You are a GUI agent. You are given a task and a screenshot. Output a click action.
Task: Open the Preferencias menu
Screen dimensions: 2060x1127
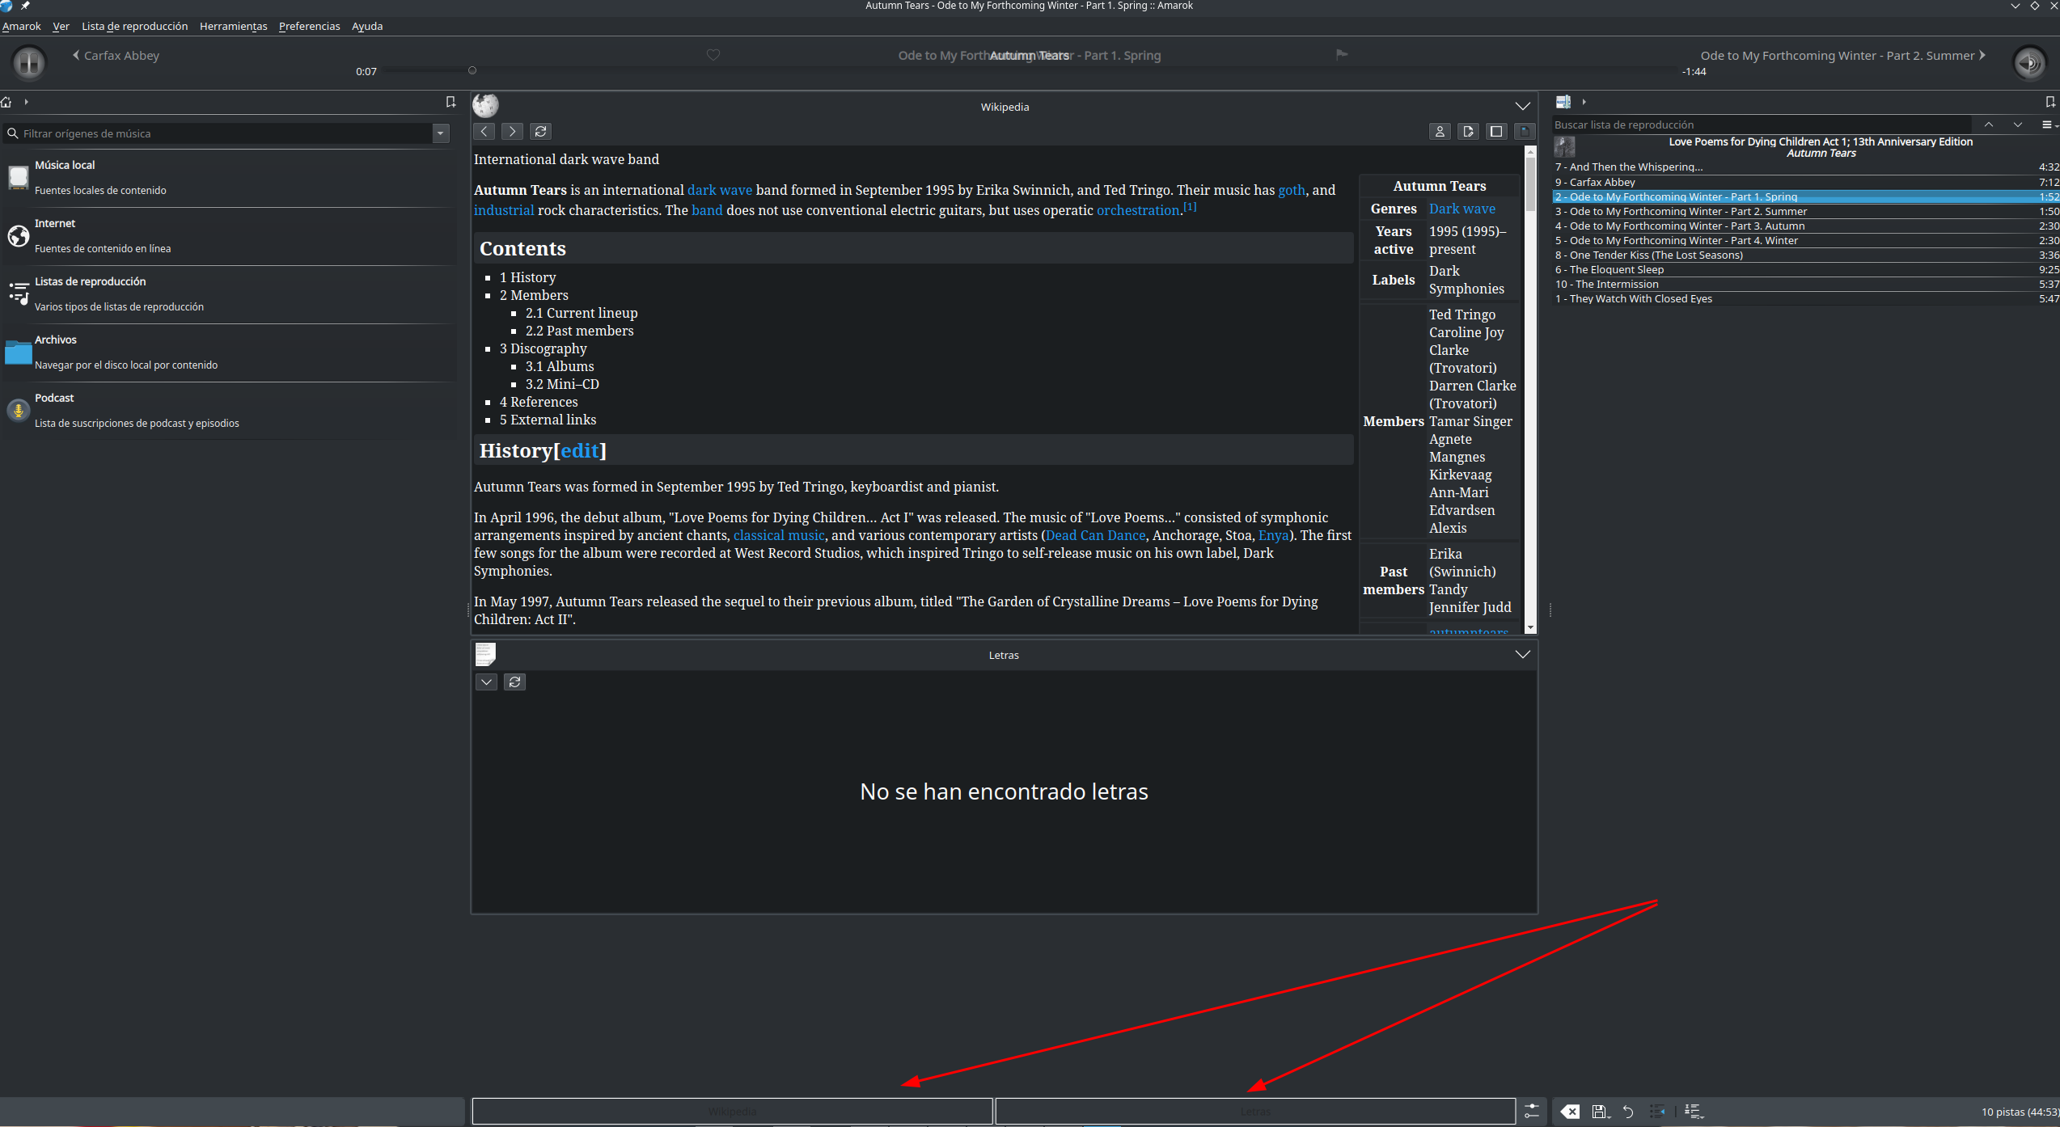click(309, 26)
